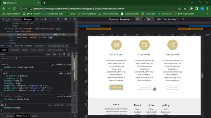
Task: Open the Issues drawer tab
Action: 34,116
